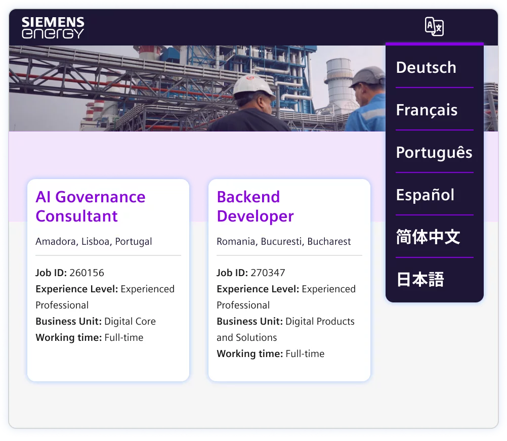Viewport: 507px width, 441px height.
Task: Select Deutsch from language menu
Action: pyautogui.click(x=426, y=67)
